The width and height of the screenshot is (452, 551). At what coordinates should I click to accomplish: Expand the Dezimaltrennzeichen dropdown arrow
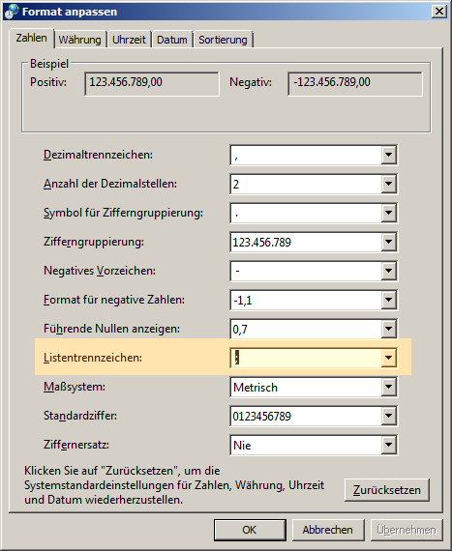(x=389, y=155)
